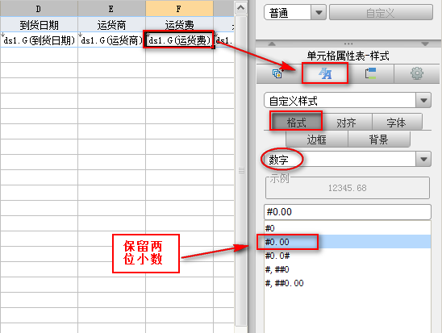Select the column F header
The width and height of the screenshot is (442, 333).
pos(179,8)
